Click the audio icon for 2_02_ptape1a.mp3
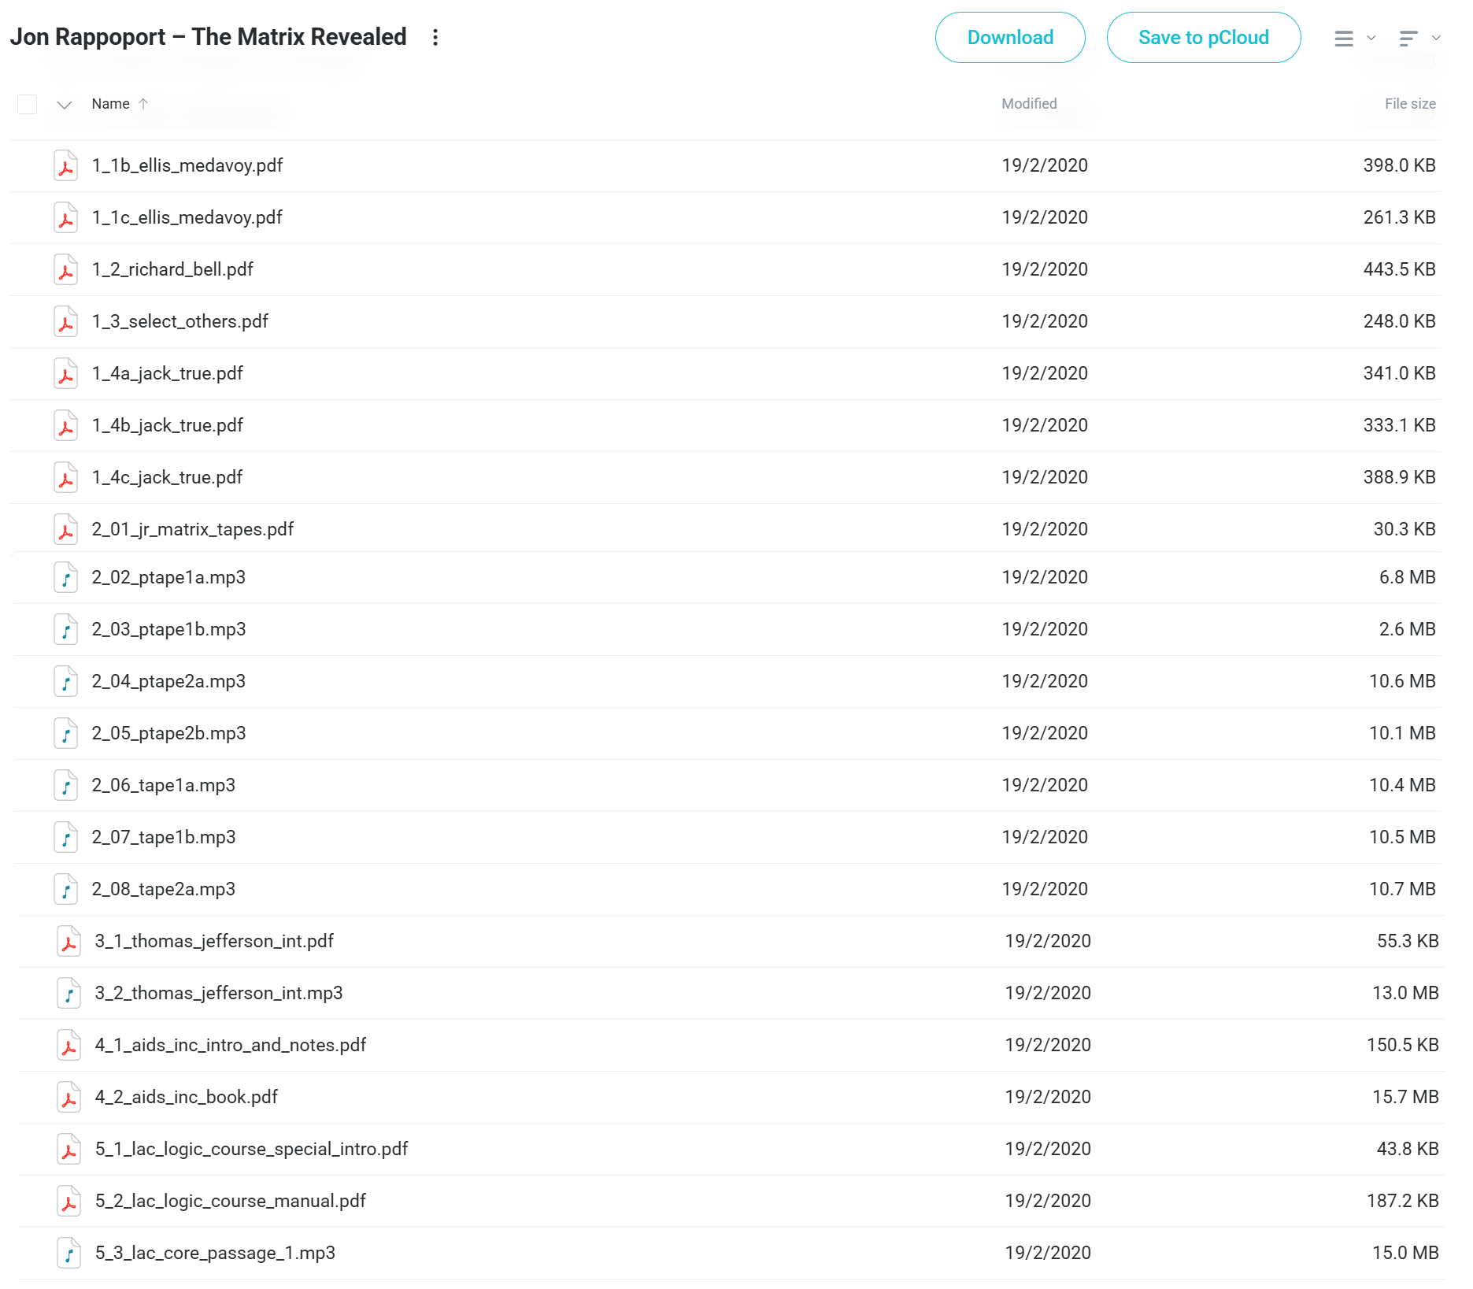Screen dimensions: 1473x1289 coord(66,578)
